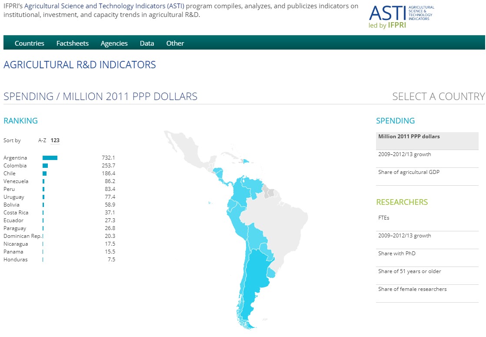Expand the Other menu
This screenshot has width=486, height=337.
coord(175,43)
